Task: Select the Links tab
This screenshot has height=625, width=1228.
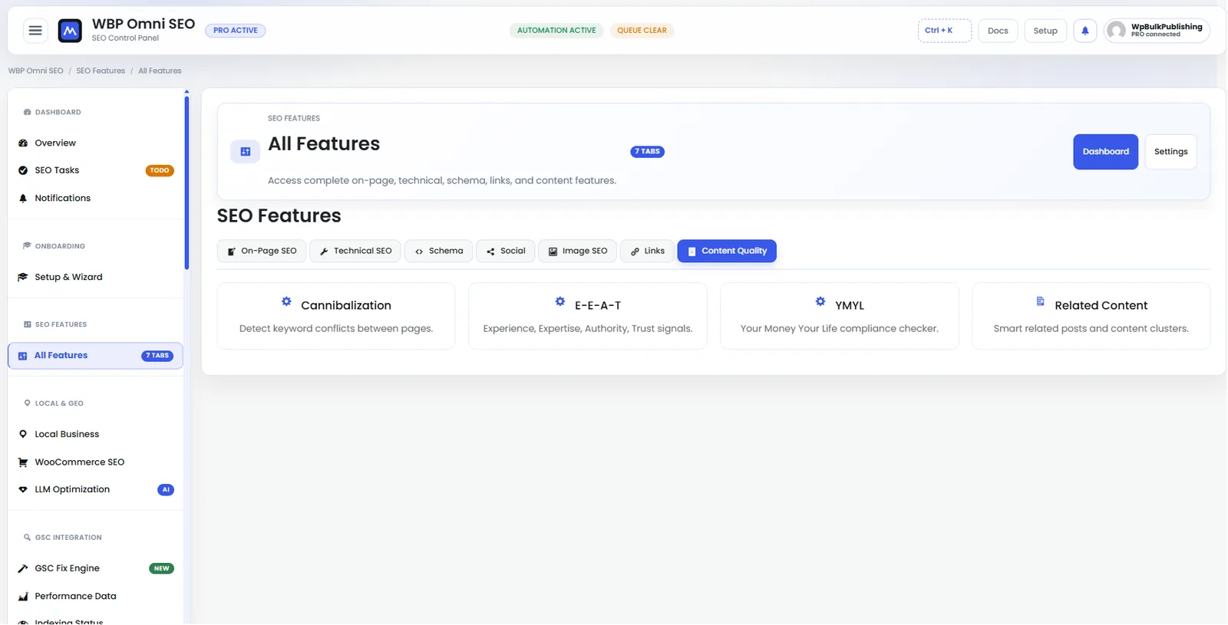Action: (647, 251)
